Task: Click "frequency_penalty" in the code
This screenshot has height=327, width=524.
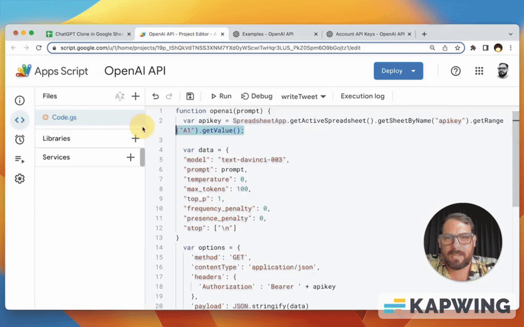Action: (x=219, y=209)
